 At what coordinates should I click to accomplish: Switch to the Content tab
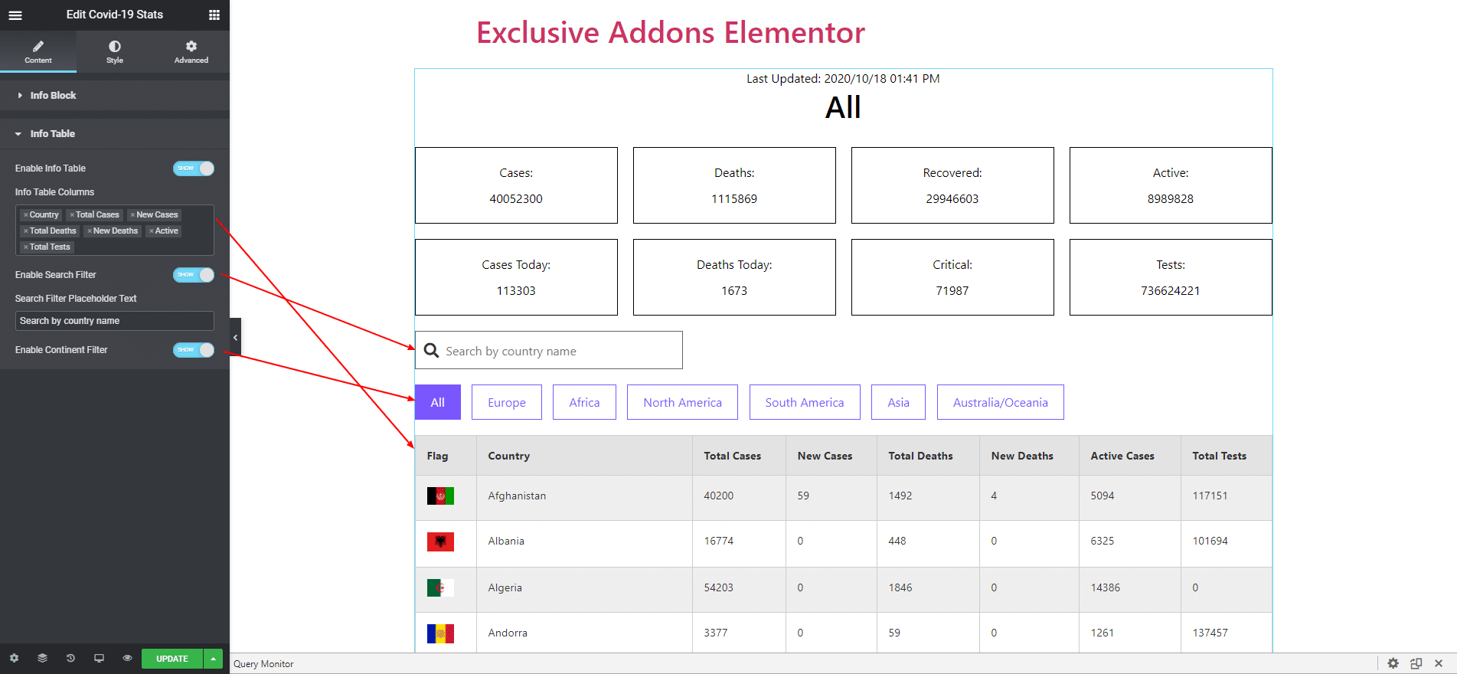pos(38,51)
